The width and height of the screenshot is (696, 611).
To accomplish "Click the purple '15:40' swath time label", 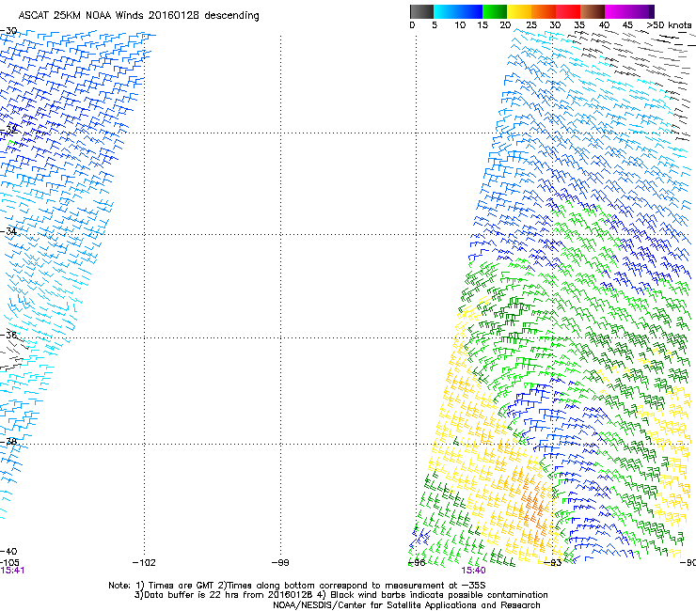I will (473, 571).
